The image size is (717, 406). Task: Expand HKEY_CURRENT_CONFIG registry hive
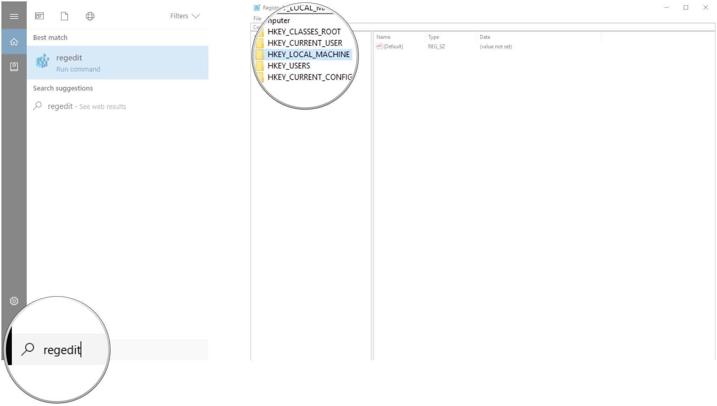point(309,77)
